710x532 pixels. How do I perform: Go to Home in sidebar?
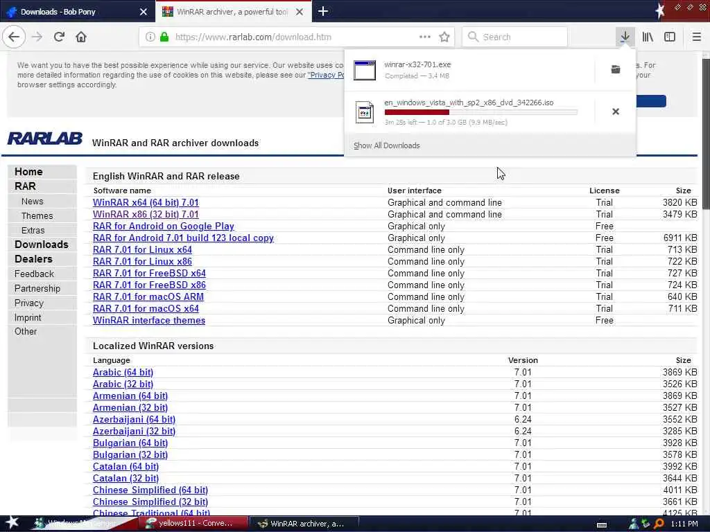click(x=28, y=172)
